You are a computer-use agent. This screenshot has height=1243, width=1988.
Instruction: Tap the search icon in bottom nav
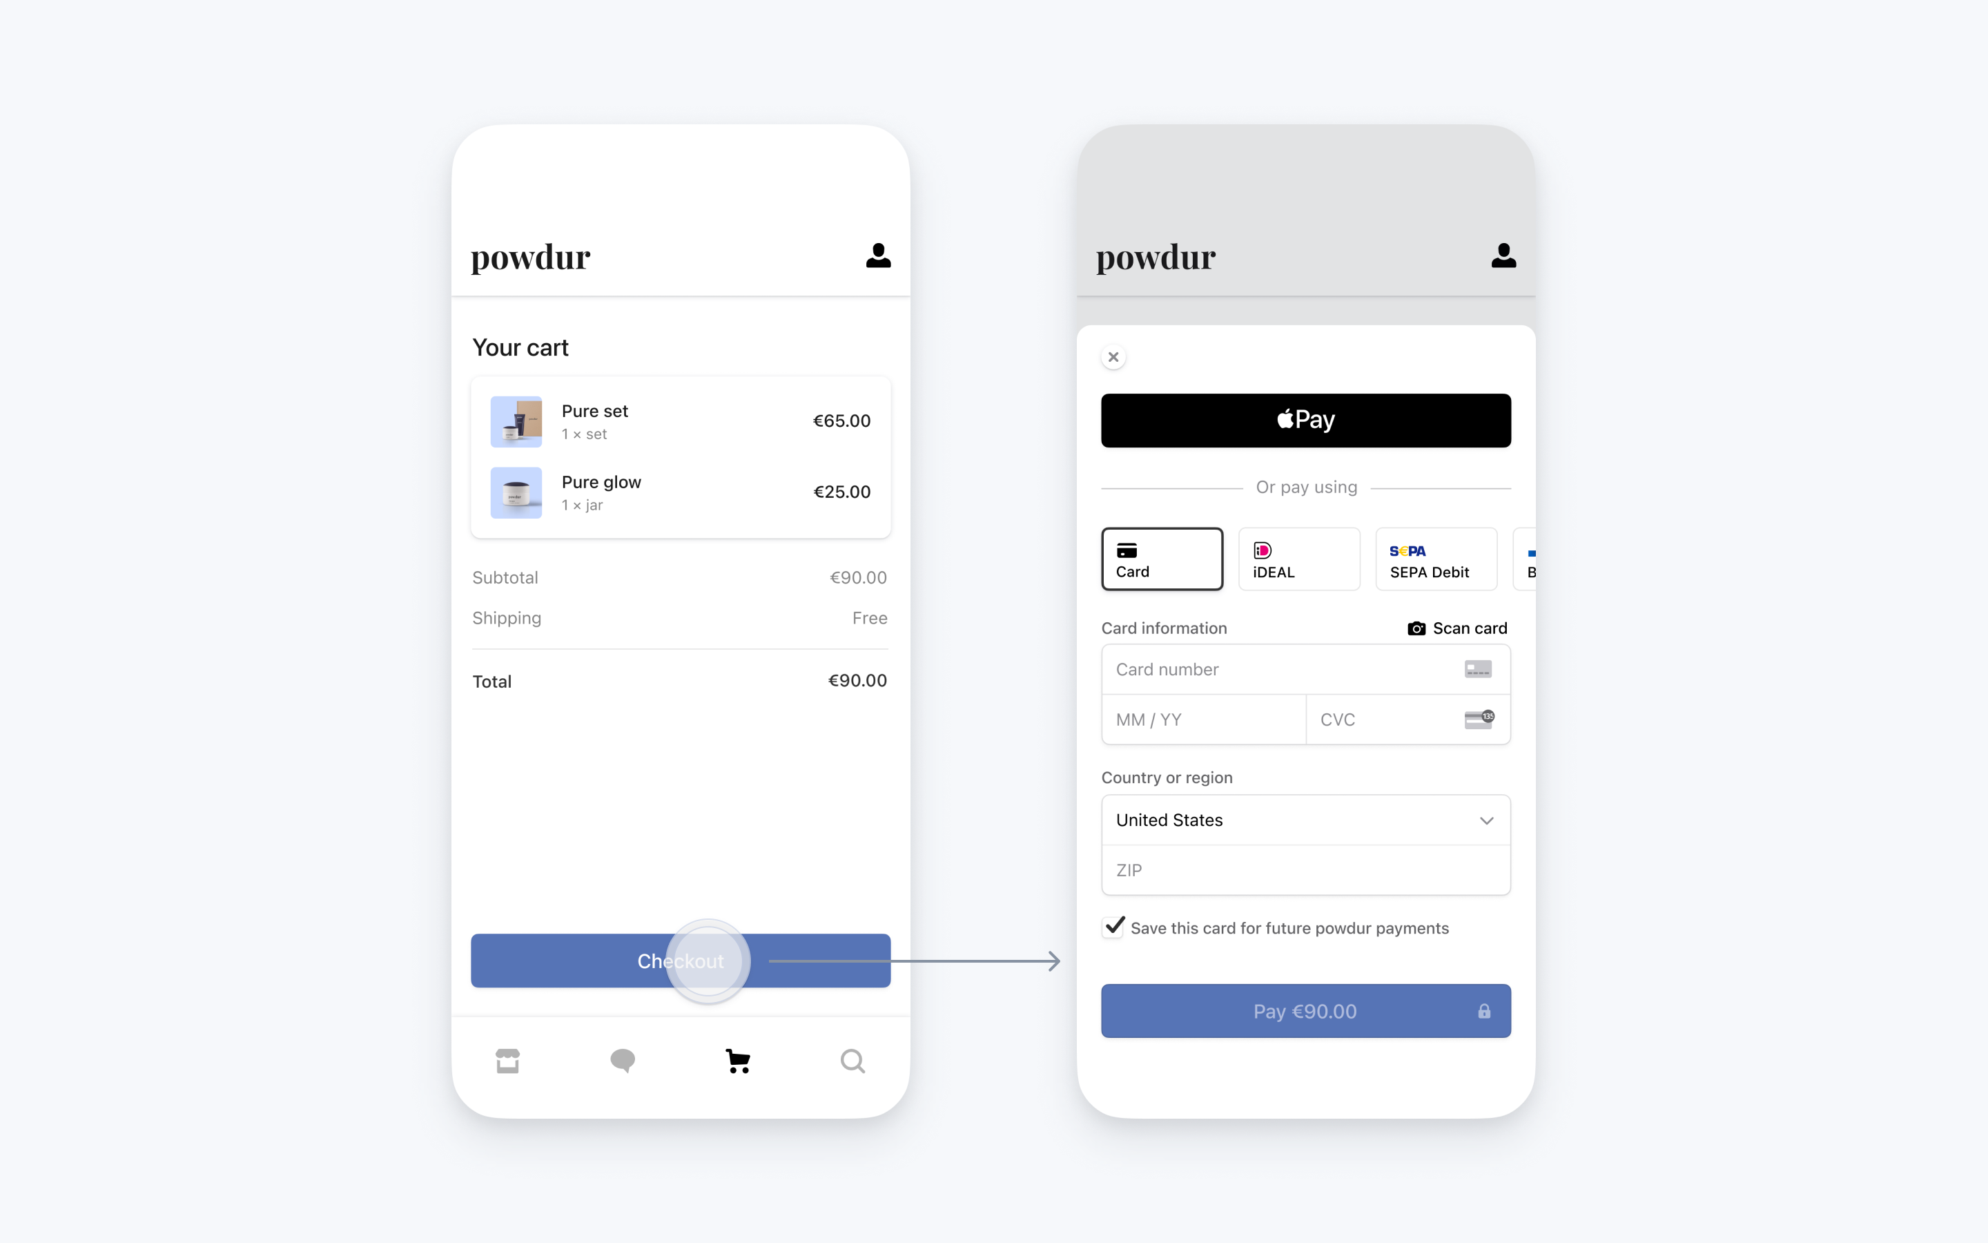(852, 1061)
